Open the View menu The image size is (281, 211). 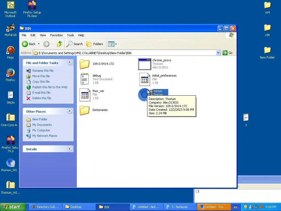pyautogui.click(x=43, y=35)
